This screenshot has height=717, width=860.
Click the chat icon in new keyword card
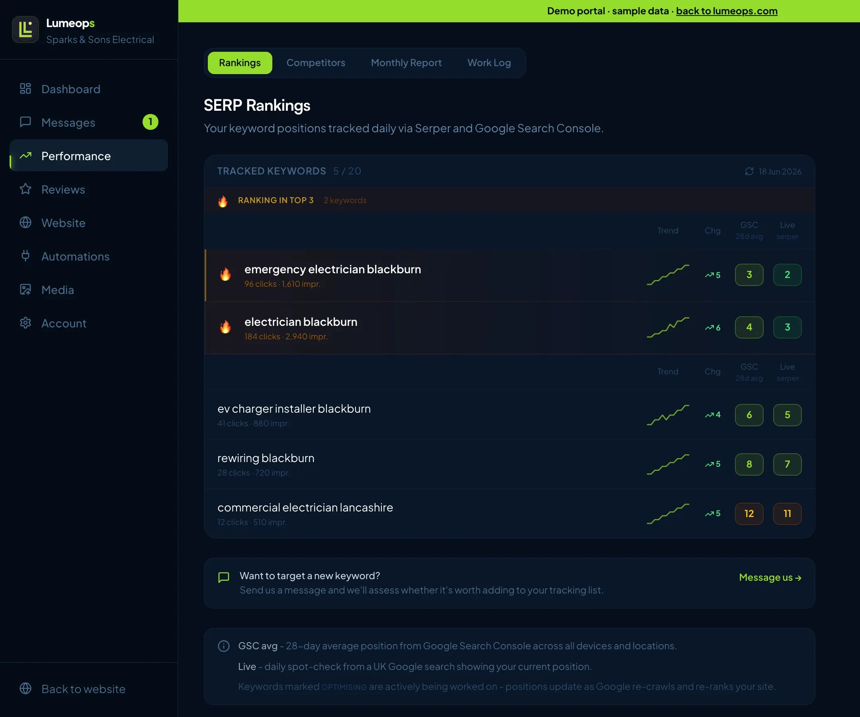pyautogui.click(x=224, y=577)
